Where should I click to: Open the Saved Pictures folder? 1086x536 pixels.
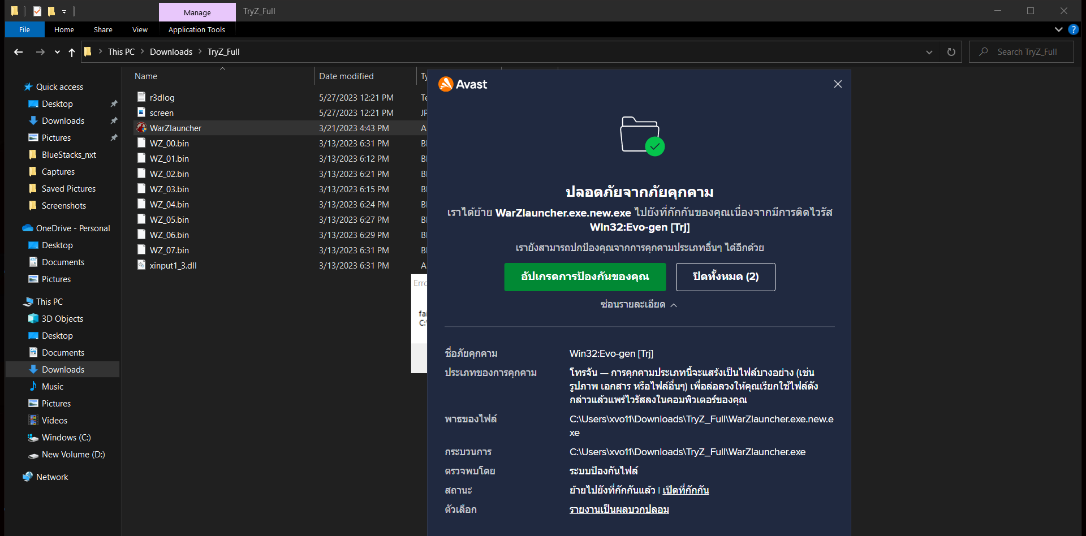68,189
